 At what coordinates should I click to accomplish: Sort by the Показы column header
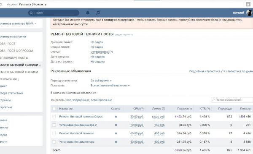click(245, 109)
